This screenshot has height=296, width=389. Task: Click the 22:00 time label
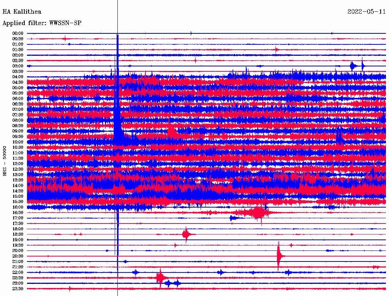click(x=18, y=272)
